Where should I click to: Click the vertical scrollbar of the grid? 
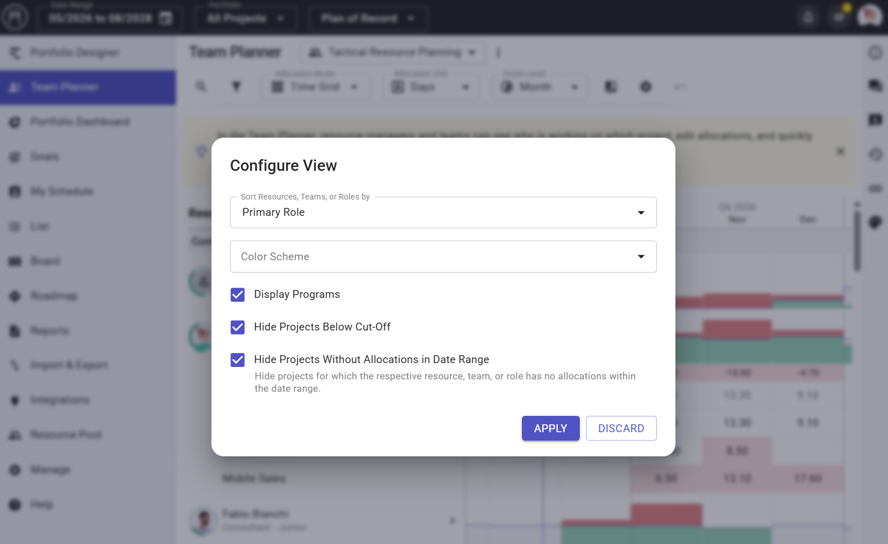point(857,242)
